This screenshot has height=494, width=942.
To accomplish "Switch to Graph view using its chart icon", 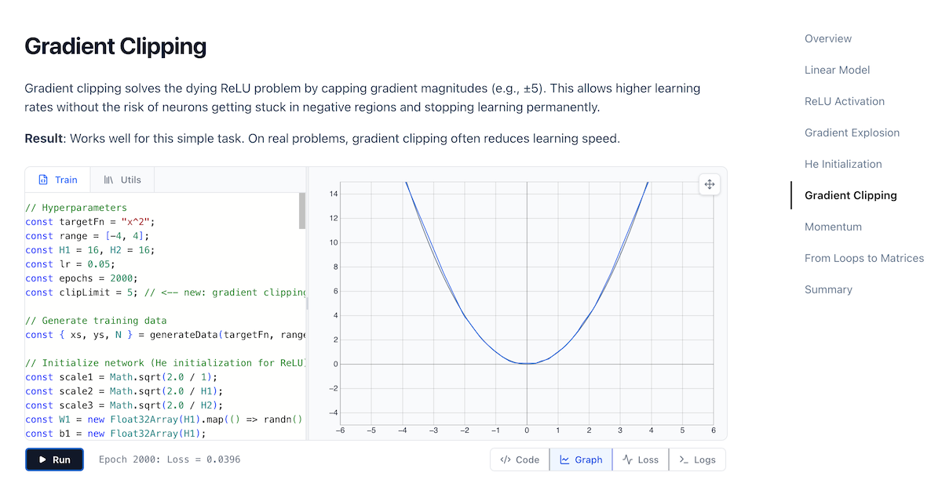I will 567,459.
